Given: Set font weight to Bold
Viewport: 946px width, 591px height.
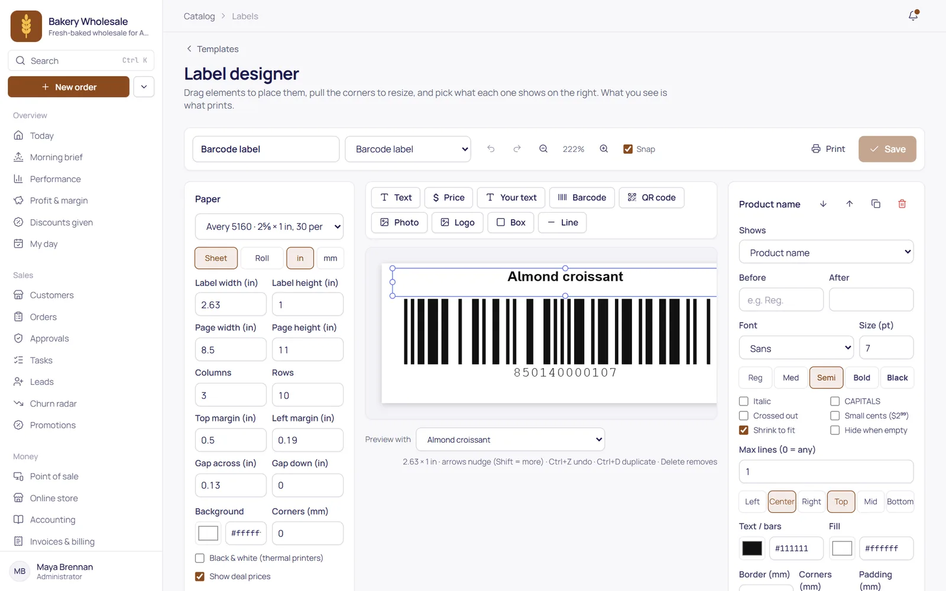Looking at the screenshot, I should coord(861,378).
